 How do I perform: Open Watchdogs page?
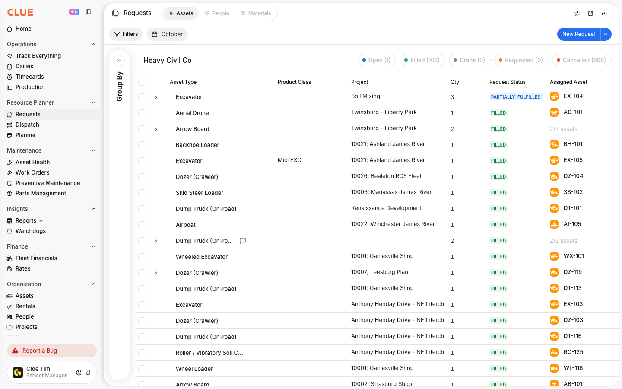point(30,231)
